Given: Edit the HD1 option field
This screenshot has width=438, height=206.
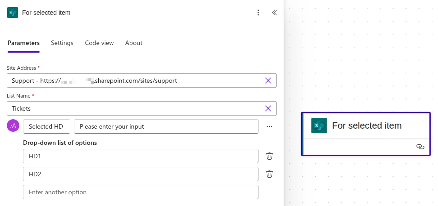Looking at the screenshot, I should coord(141,156).
